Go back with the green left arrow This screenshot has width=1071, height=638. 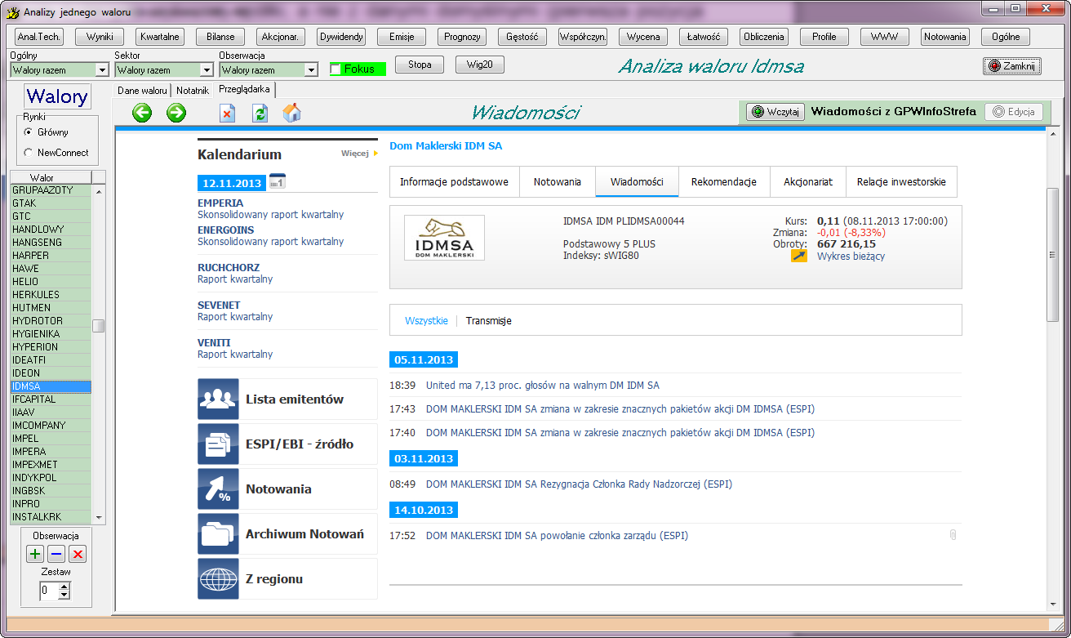142,113
